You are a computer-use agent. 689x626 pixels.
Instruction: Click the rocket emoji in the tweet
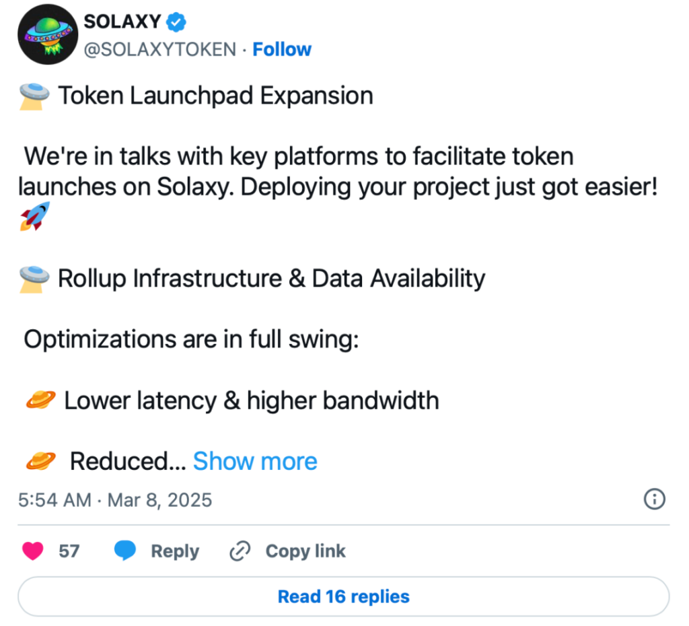pyautogui.click(x=35, y=216)
